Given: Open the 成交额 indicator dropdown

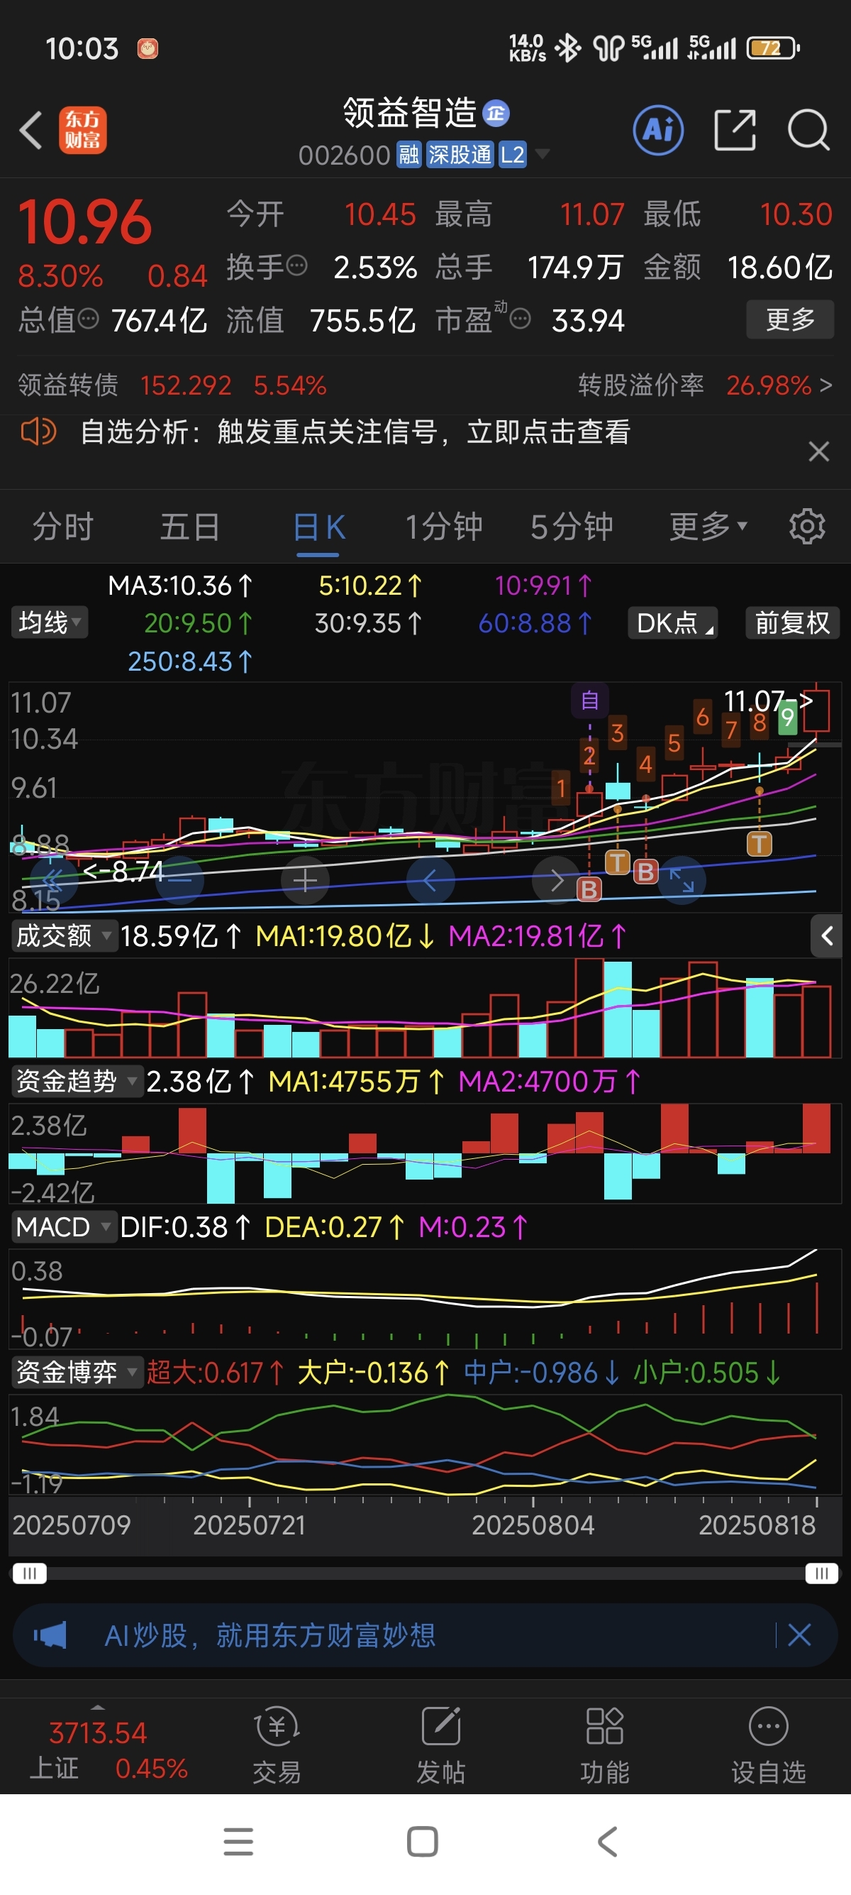Looking at the screenshot, I should 64,935.
